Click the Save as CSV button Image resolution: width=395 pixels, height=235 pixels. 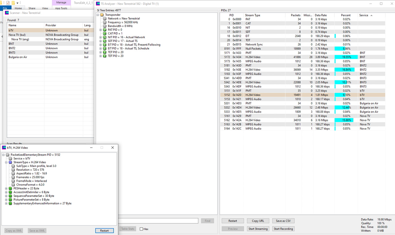click(x=283, y=221)
